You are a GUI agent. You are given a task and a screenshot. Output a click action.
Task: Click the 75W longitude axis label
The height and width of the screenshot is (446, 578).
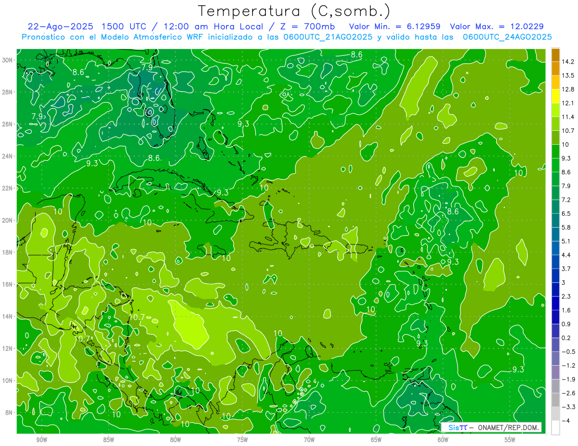click(x=242, y=440)
